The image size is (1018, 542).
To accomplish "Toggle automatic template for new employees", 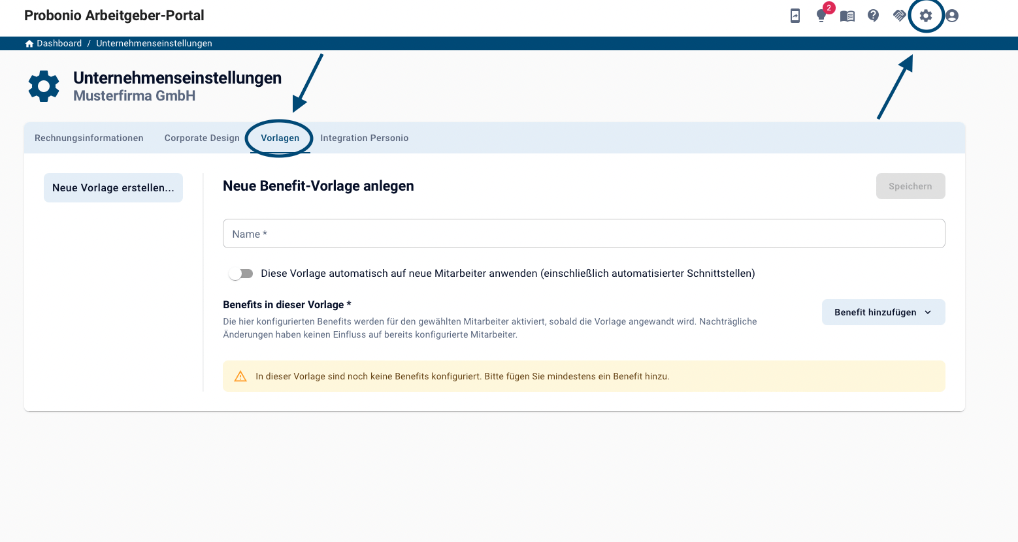I will point(240,274).
